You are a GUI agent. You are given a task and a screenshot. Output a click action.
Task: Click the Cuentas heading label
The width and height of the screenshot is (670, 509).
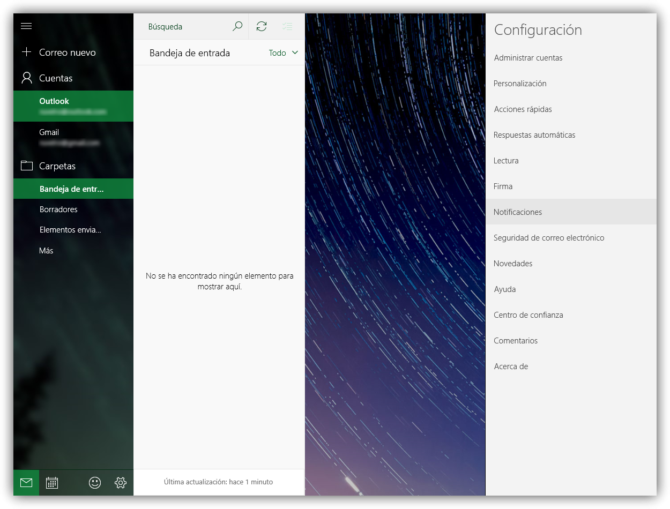point(56,78)
